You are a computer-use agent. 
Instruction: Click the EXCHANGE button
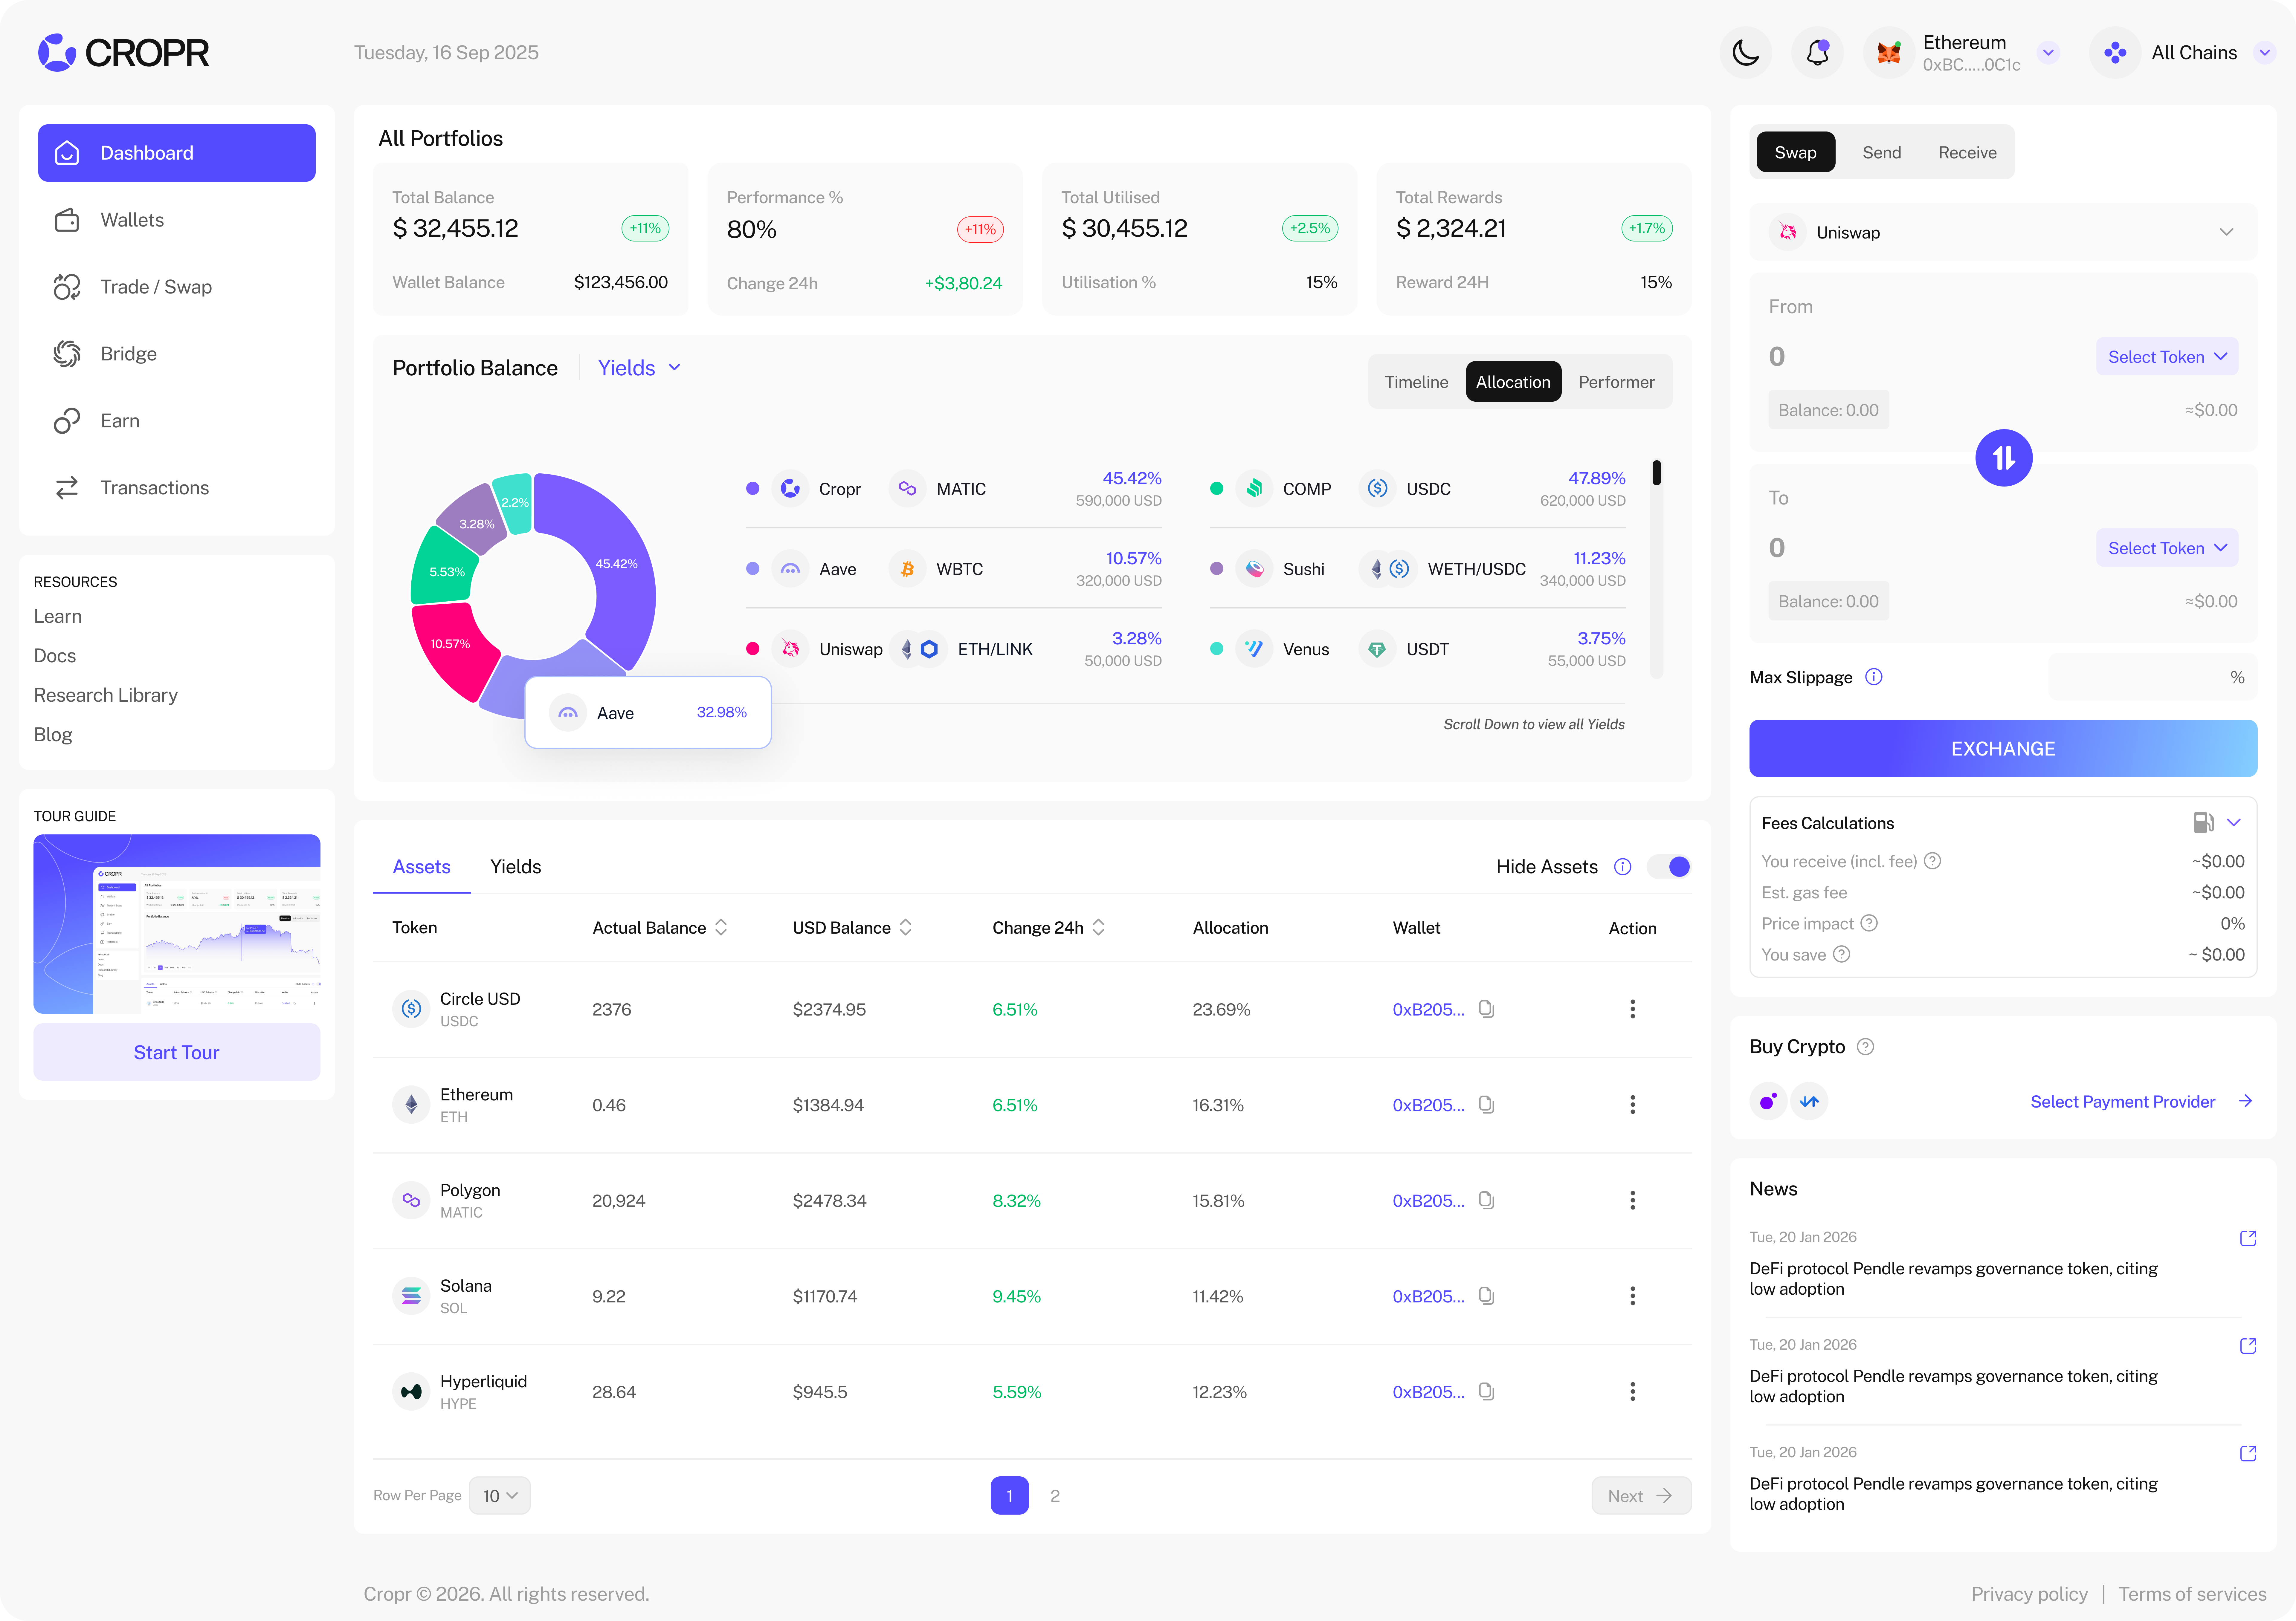point(2003,749)
